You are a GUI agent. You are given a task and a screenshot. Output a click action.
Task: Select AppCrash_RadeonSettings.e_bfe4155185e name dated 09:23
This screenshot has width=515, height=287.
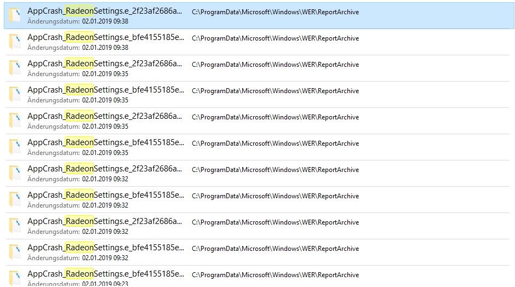pos(106,273)
